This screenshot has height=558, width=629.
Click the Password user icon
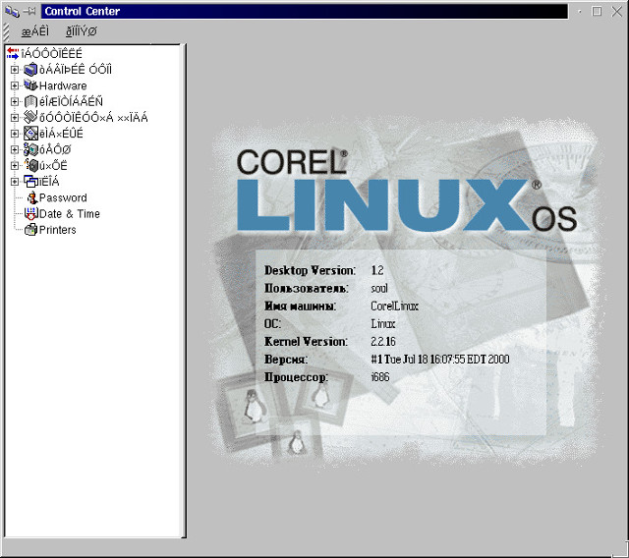tap(31, 197)
